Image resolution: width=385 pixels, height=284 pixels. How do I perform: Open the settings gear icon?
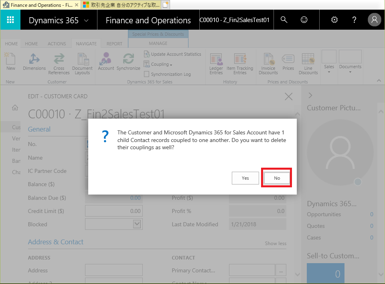334,20
